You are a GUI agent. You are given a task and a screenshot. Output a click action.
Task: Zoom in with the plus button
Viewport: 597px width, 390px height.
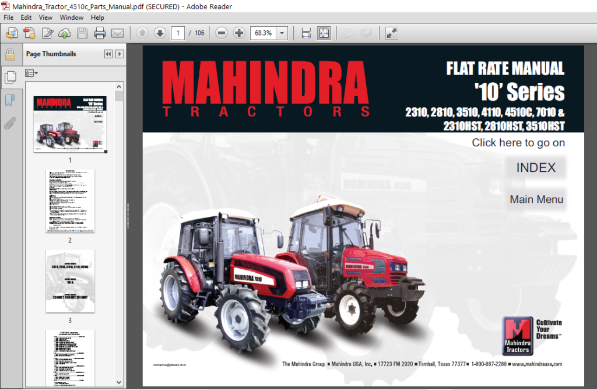click(x=239, y=33)
